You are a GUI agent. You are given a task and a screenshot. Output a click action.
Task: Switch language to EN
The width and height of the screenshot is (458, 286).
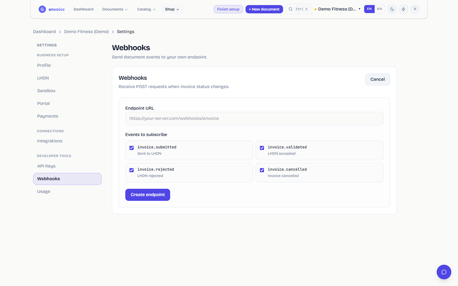[369, 9]
